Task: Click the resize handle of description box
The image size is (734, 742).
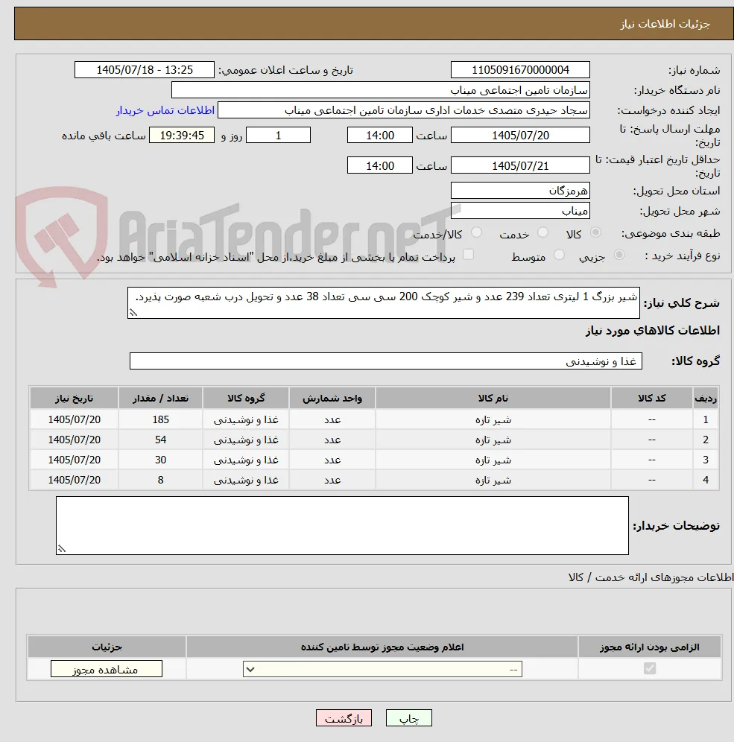Action: click(133, 312)
